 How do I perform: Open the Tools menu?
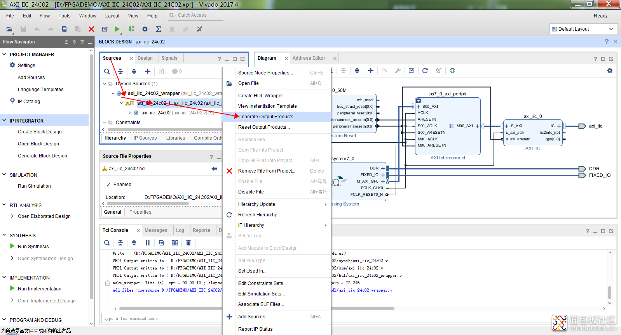[65, 16]
